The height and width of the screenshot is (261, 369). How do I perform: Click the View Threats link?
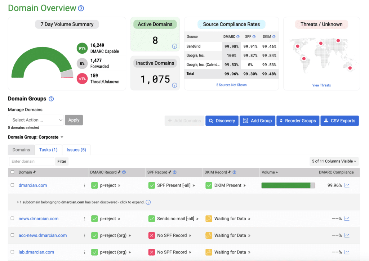(321, 85)
